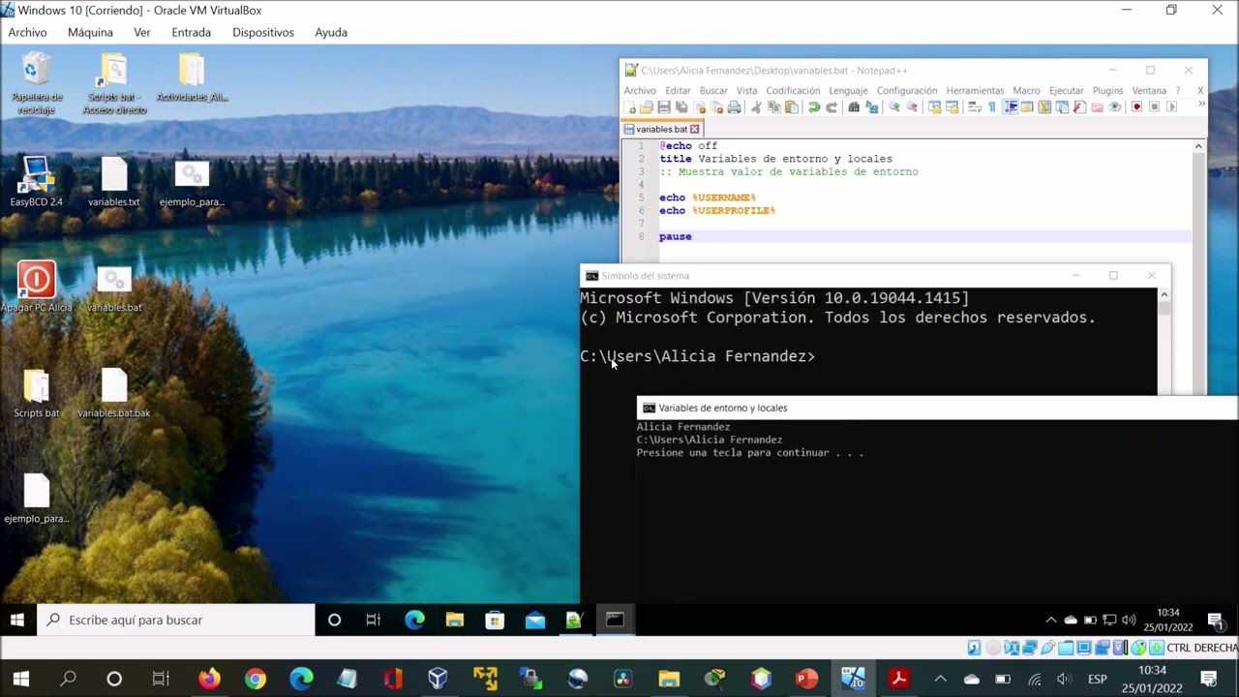
Task: Click Redo arrow in Notepad++ toolbar
Action: coord(831,106)
